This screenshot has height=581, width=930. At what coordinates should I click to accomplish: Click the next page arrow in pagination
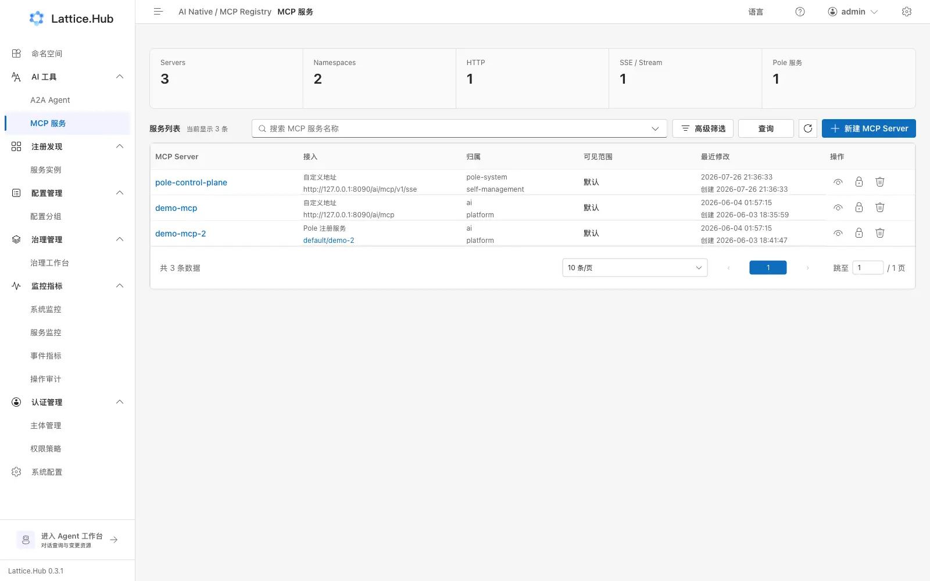tap(807, 268)
